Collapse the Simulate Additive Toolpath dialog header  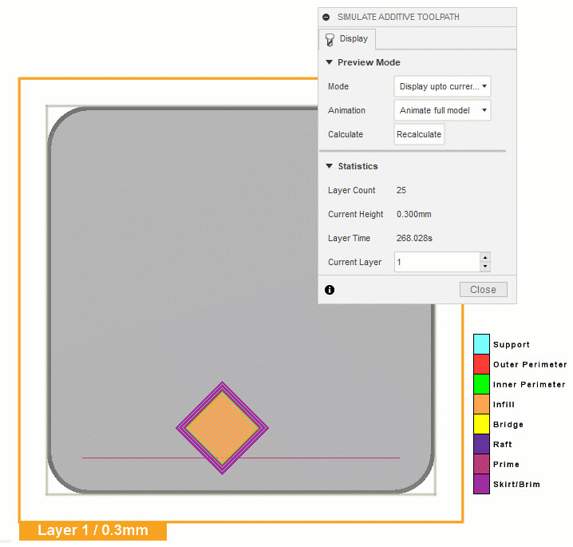[x=326, y=17]
